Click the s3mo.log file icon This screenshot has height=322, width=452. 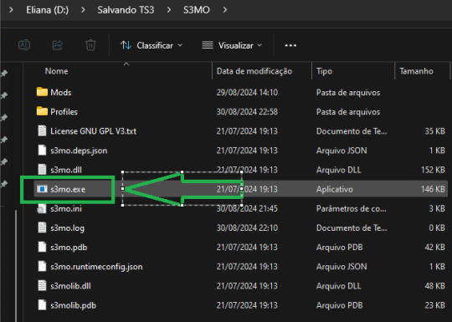click(x=42, y=227)
